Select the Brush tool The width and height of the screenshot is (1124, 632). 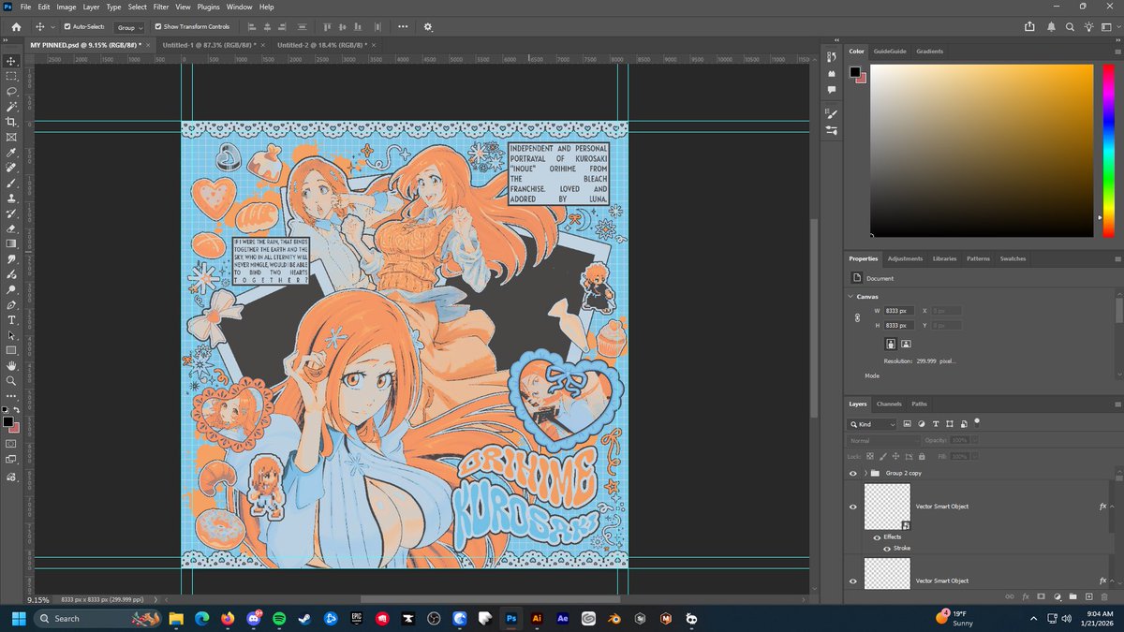click(x=11, y=183)
